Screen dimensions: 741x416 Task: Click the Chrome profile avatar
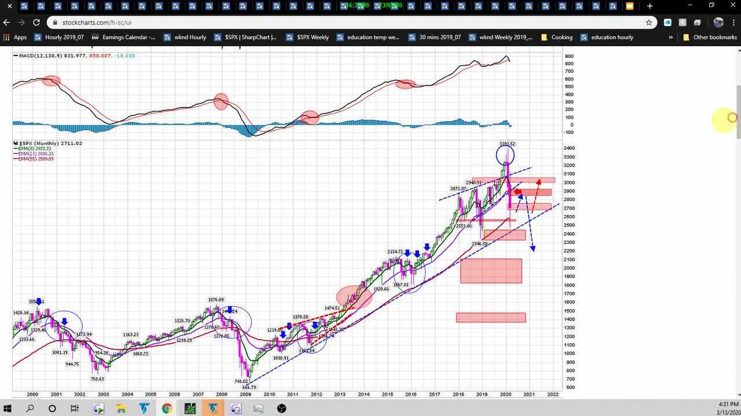coord(718,23)
